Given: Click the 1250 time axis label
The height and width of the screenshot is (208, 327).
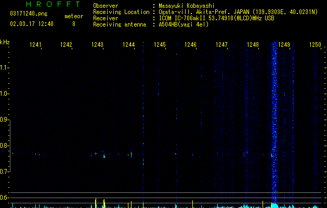Looking at the screenshot, I should point(315,45).
